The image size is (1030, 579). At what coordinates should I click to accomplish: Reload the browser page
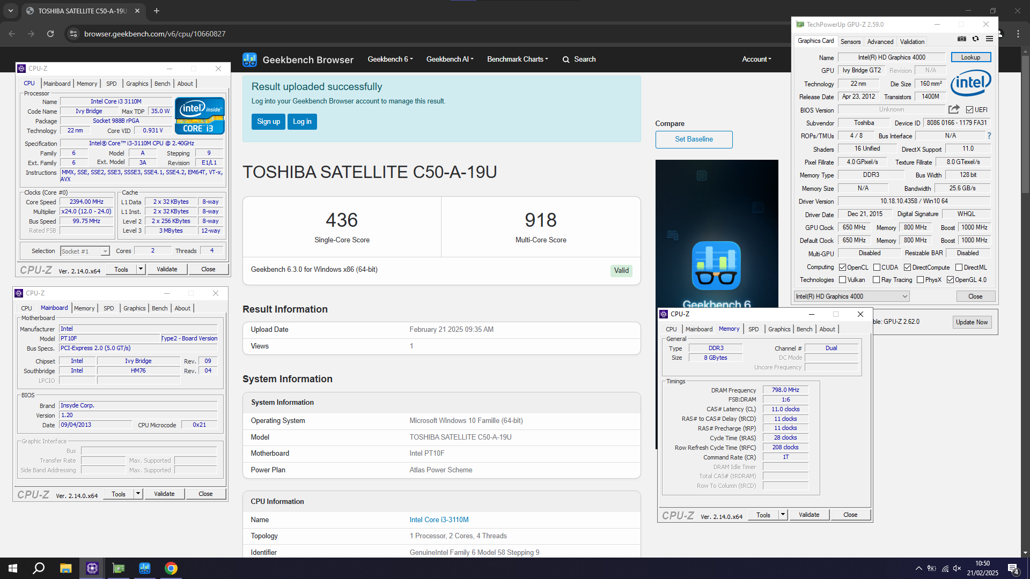pyautogui.click(x=50, y=34)
